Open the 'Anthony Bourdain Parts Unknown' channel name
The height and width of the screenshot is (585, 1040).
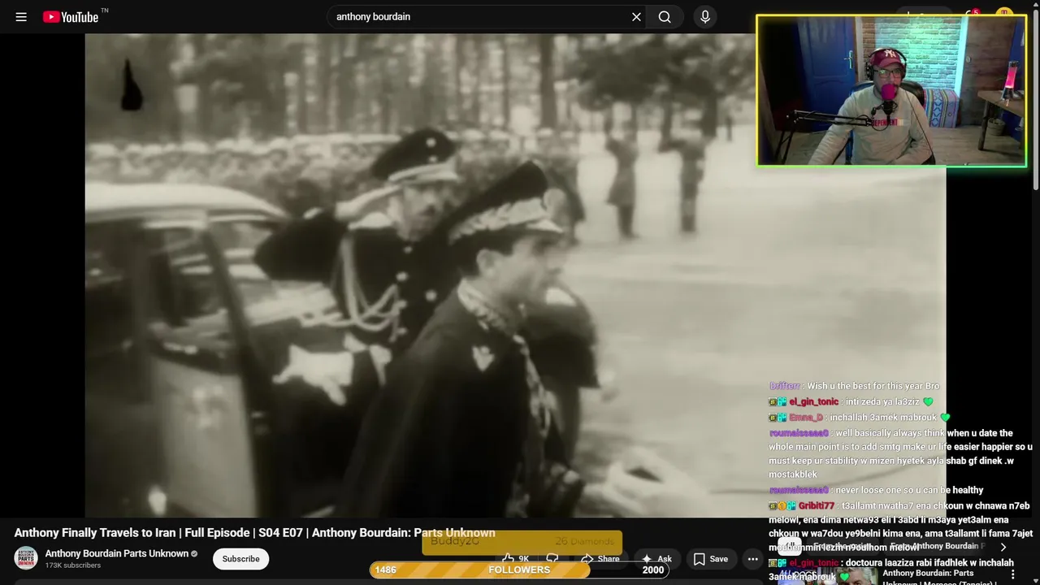[x=116, y=553]
